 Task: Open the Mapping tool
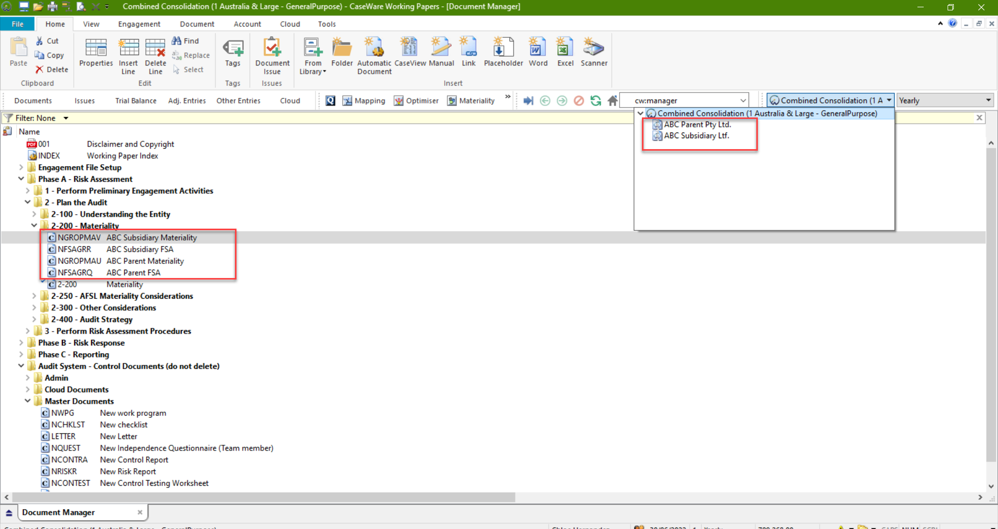click(x=364, y=101)
